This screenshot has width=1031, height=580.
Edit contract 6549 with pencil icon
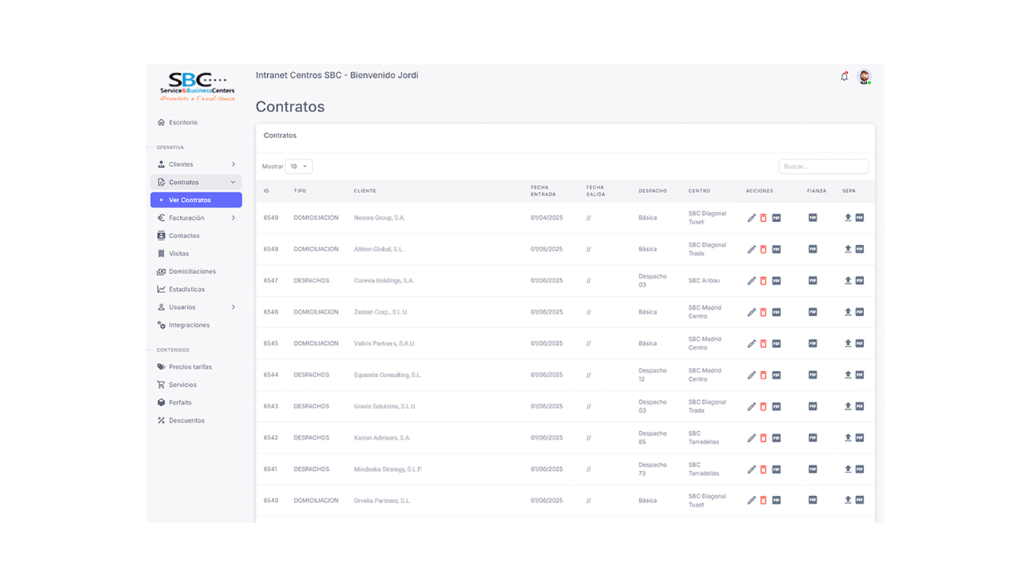(751, 218)
